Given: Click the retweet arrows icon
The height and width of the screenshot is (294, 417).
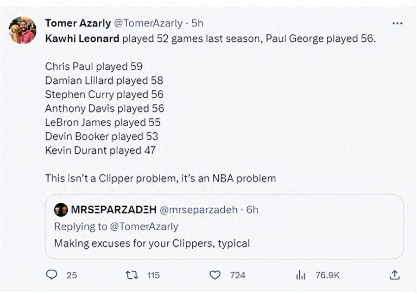Looking at the screenshot, I should (132, 275).
